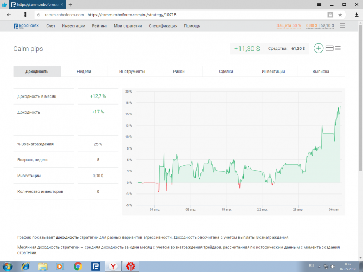363x272 pixels.
Task: Open browser main menu icon in title bar
Action: [x=319, y=4]
